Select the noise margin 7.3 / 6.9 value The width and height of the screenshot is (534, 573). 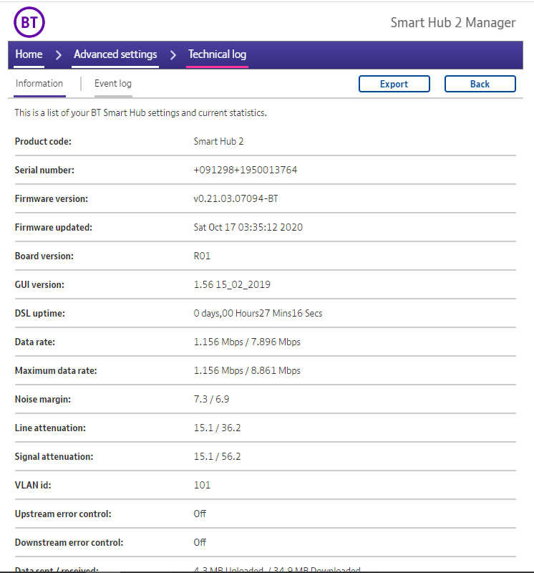(x=211, y=399)
